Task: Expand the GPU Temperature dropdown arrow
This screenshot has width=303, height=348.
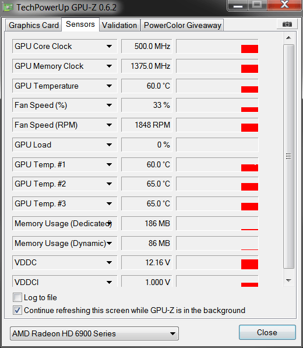Action: (109, 86)
